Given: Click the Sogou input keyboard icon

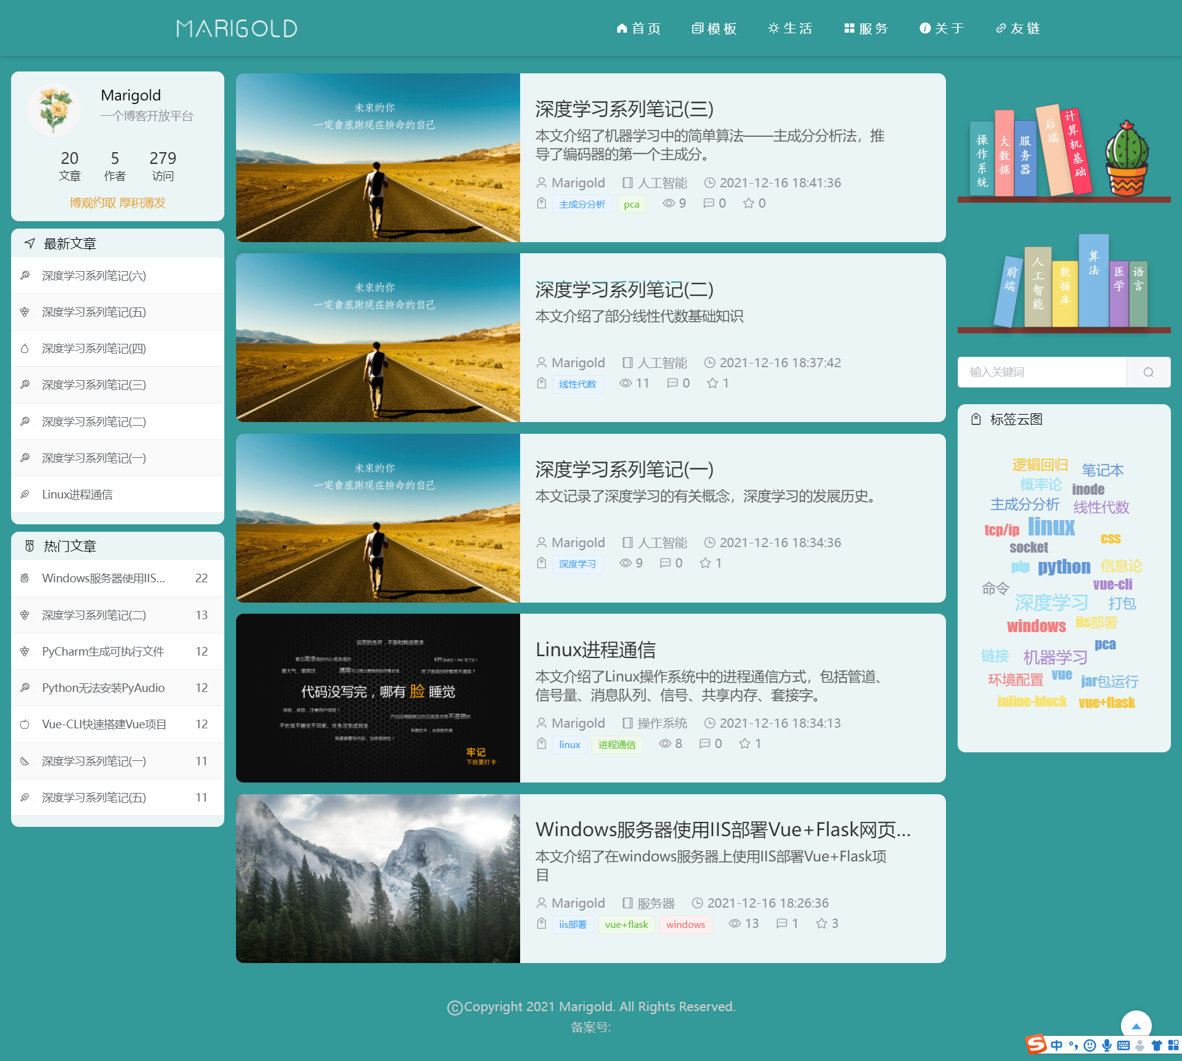Looking at the screenshot, I should (x=1123, y=1046).
